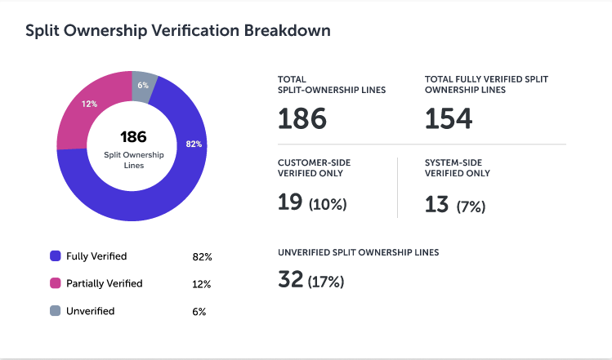Open the 154 fully verified lines figure
This screenshot has width=612, height=360.
449,119
